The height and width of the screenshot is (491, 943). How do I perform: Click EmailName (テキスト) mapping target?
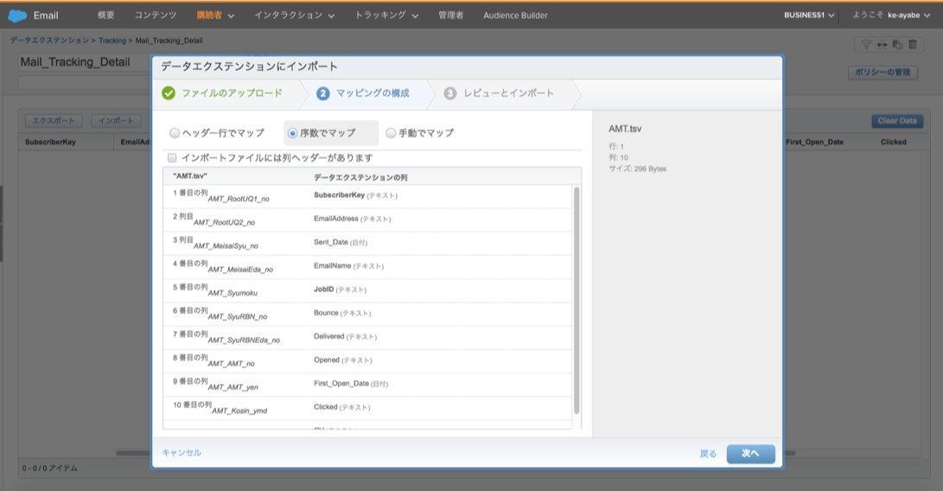point(348,265)
